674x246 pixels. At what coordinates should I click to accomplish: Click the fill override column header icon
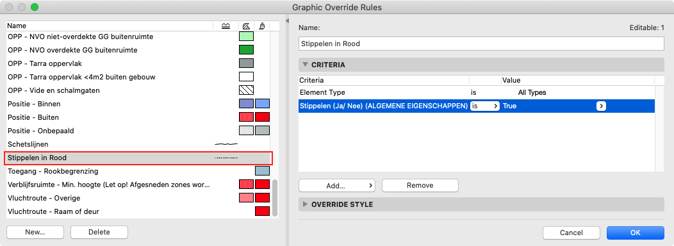pos(247,26)
